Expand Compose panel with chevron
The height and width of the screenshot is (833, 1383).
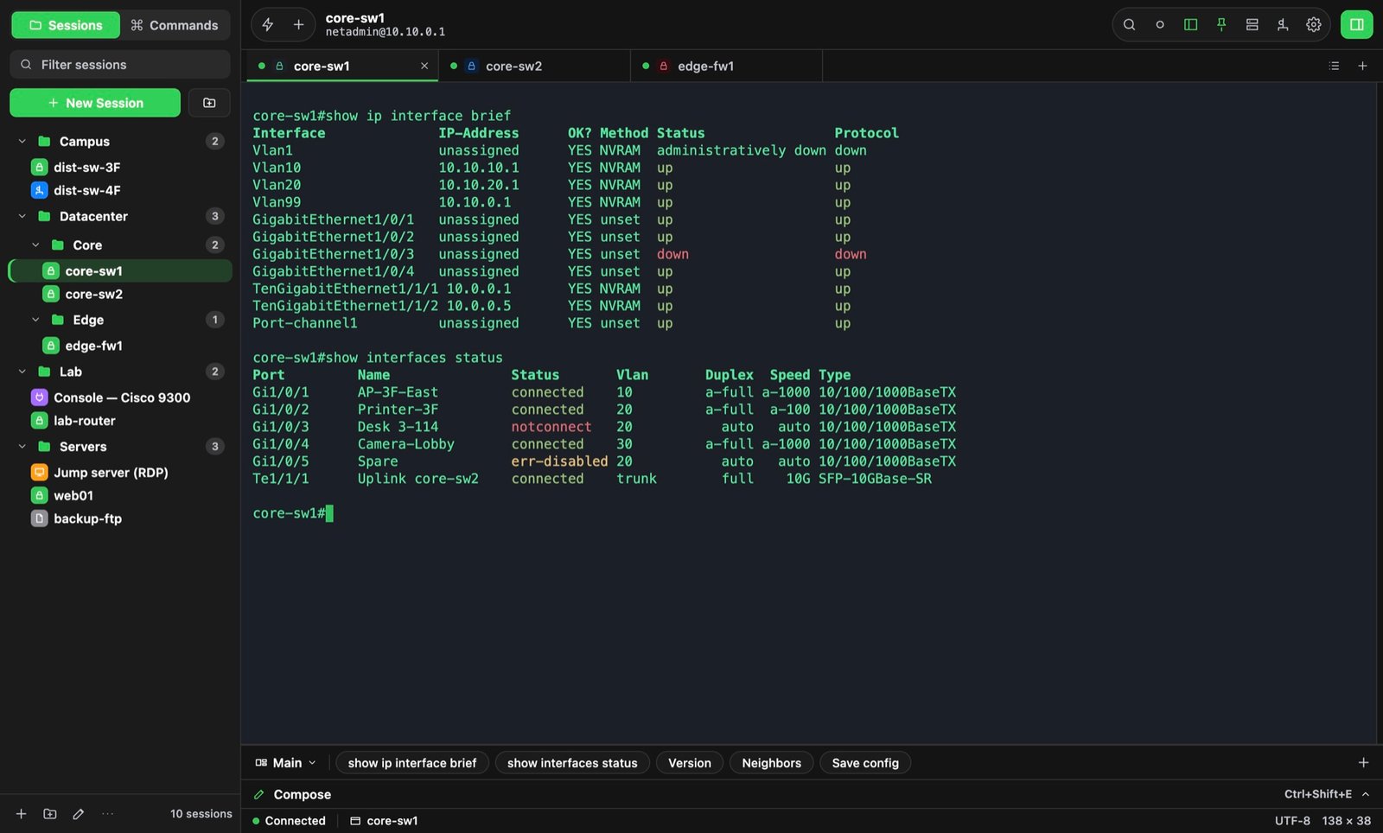(1366, 794)
